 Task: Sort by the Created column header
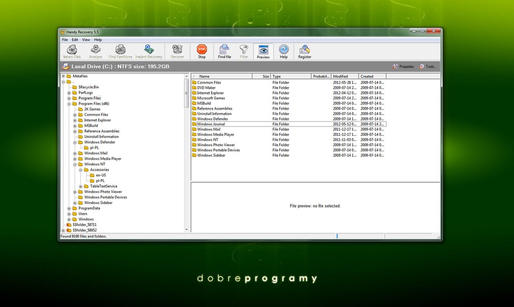pyautogui.click(x=372, y=76)
